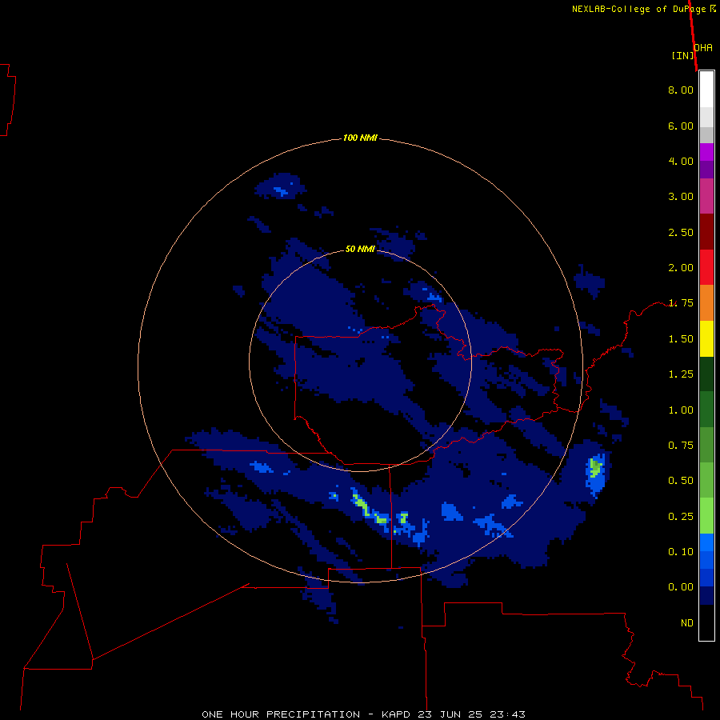720x720 pixels.
Task: Click the 0.00 legend value
Action: point(681,587)
